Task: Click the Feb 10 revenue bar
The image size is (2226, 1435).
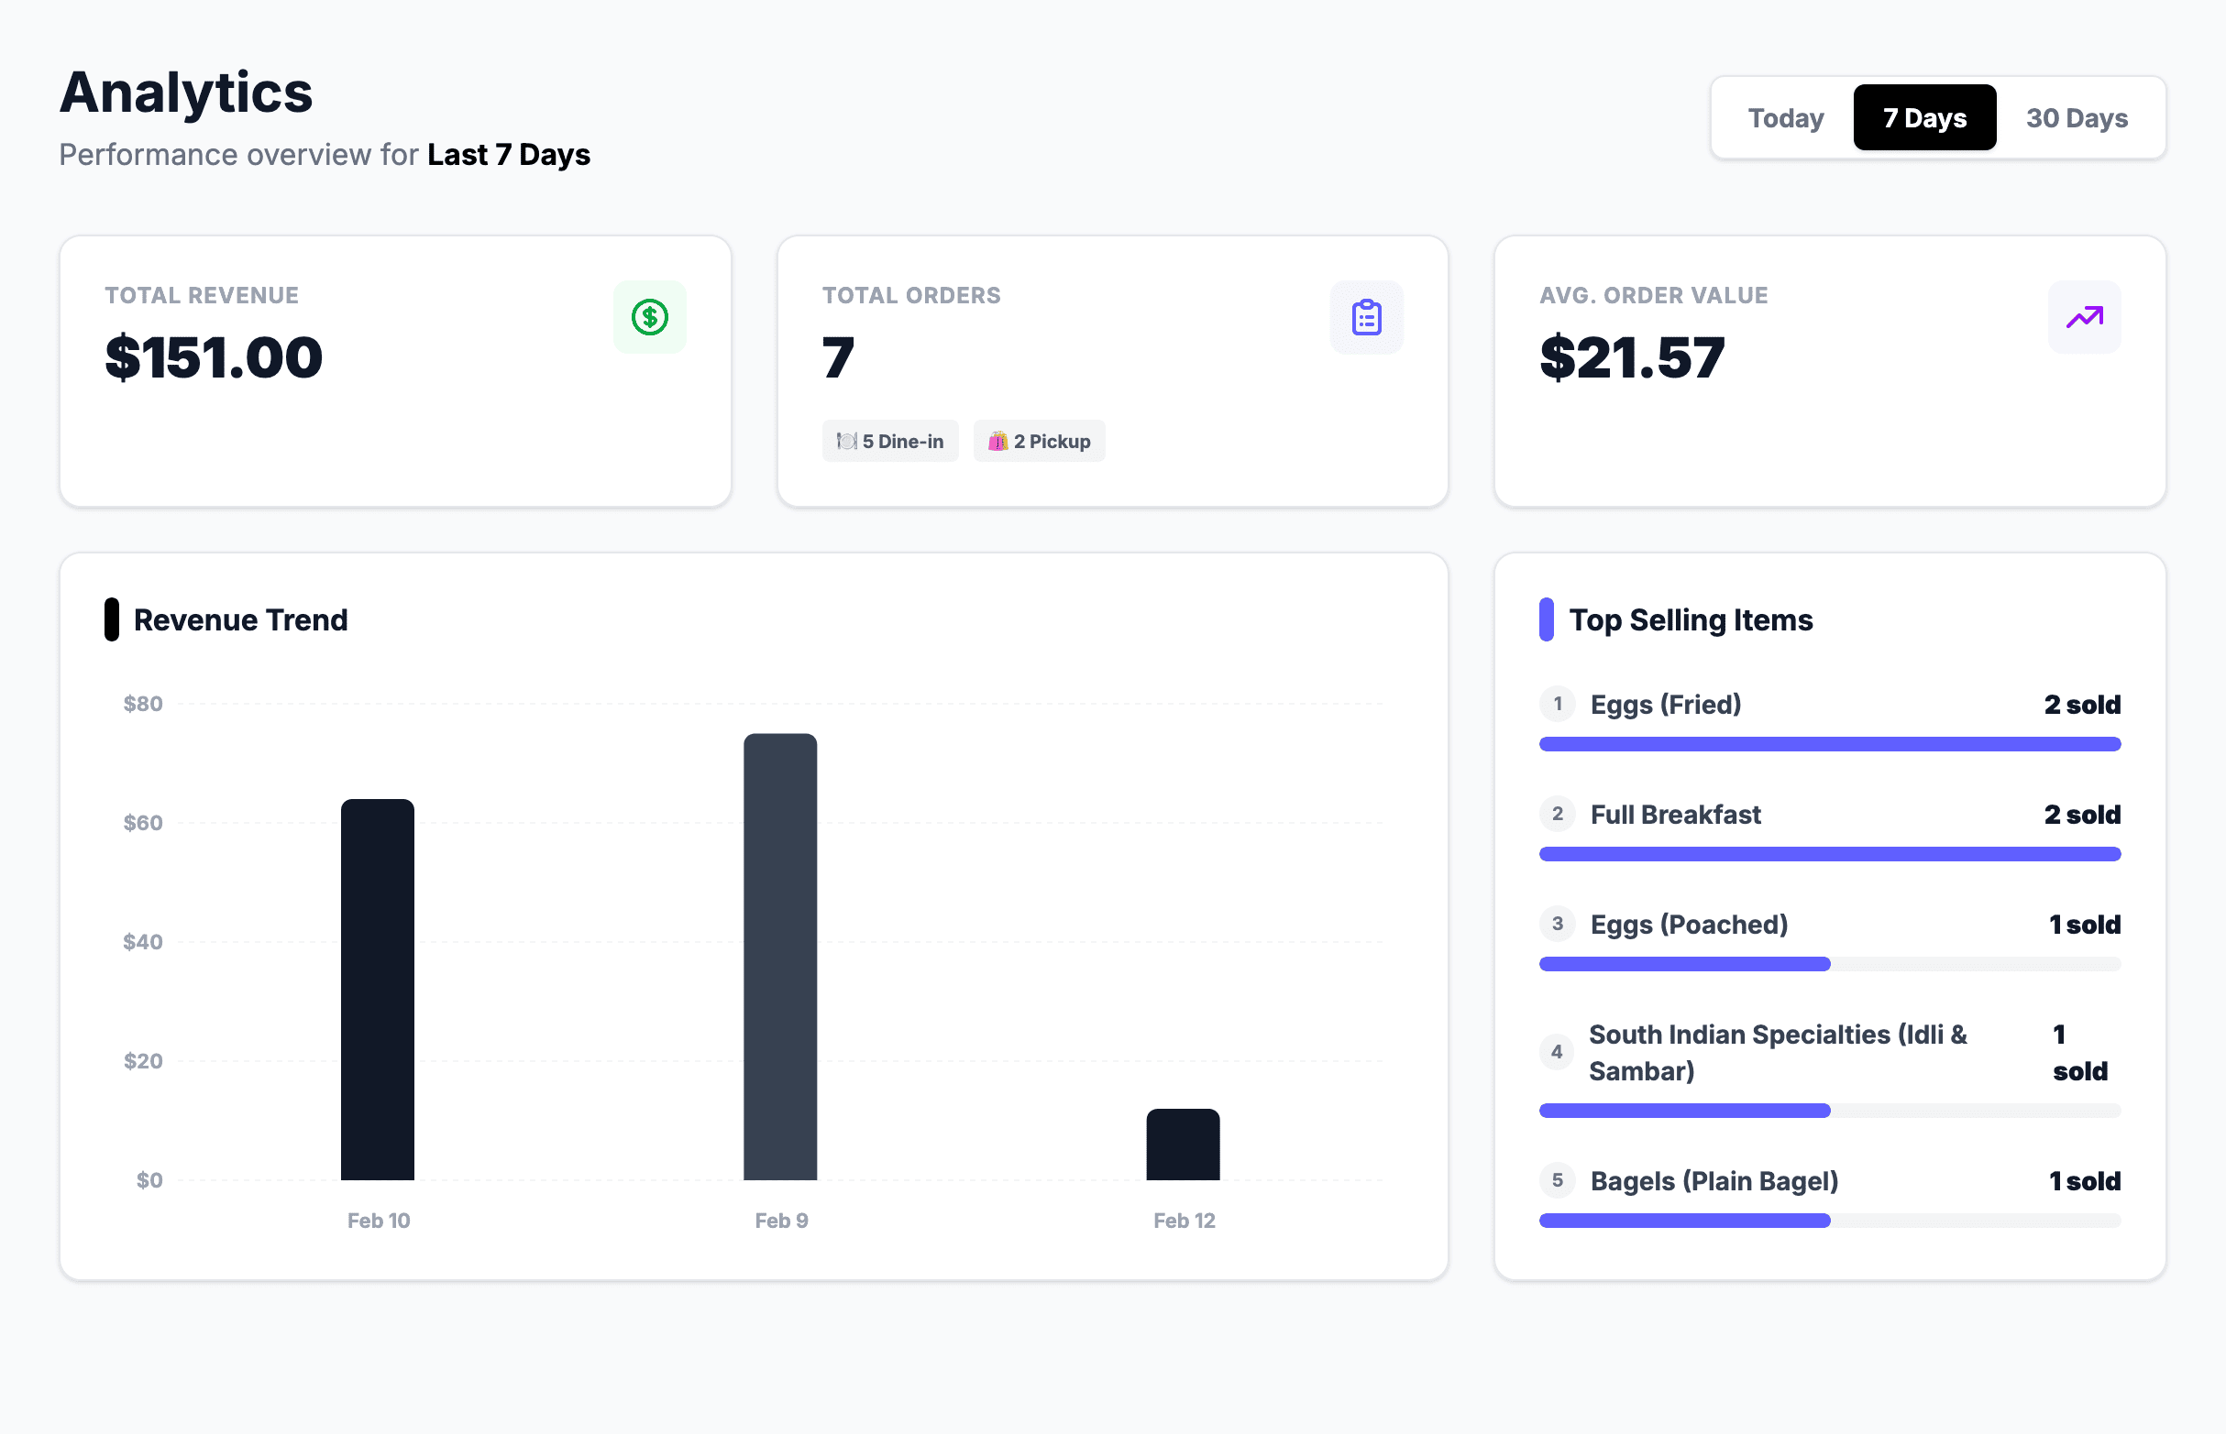Action: click(x=378, y=990)
